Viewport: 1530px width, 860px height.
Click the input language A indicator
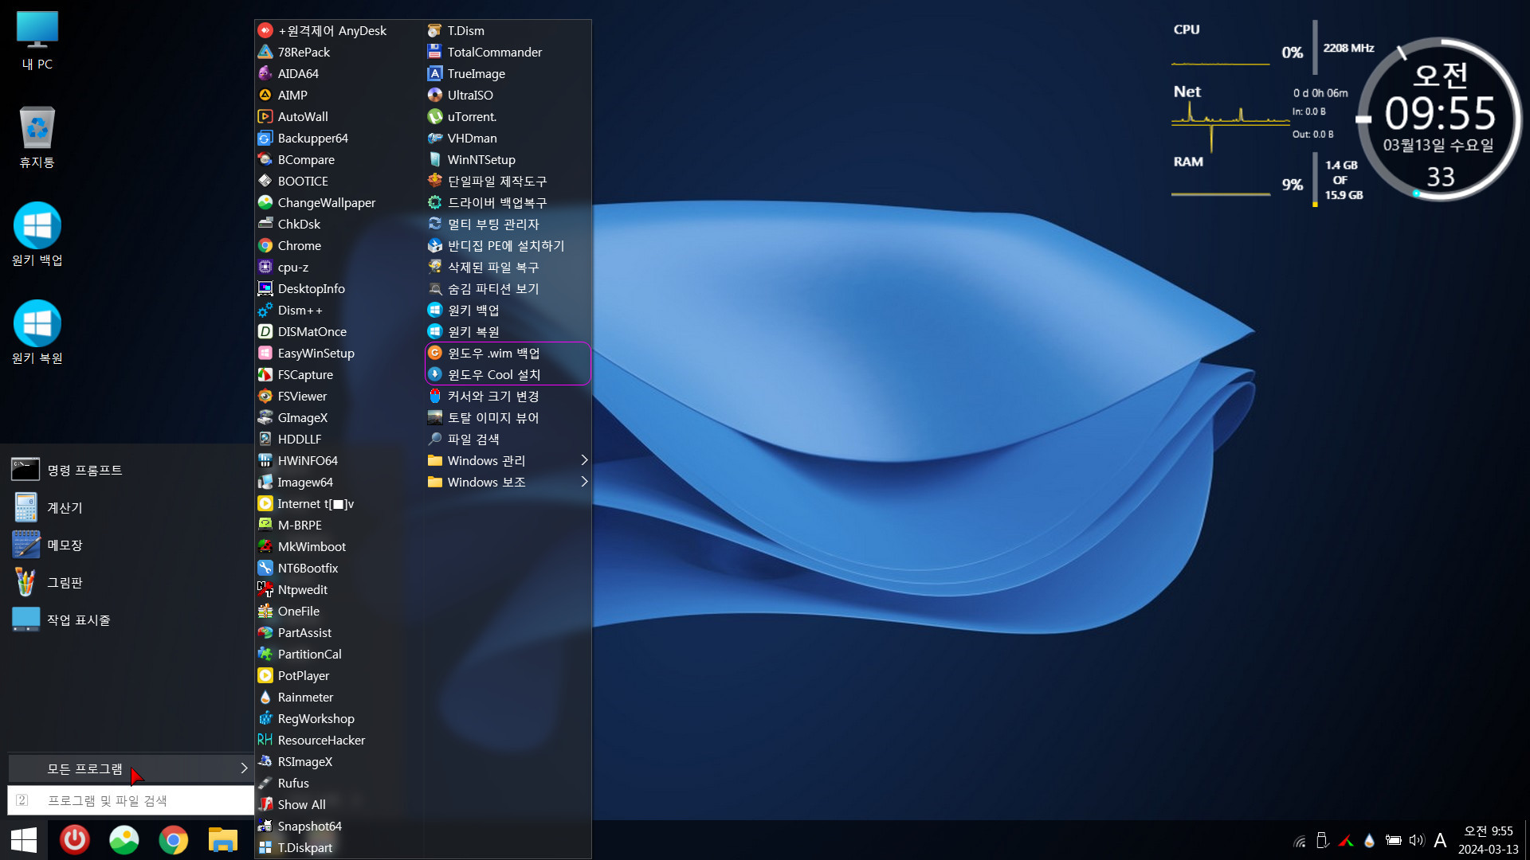pos(1440,840)
